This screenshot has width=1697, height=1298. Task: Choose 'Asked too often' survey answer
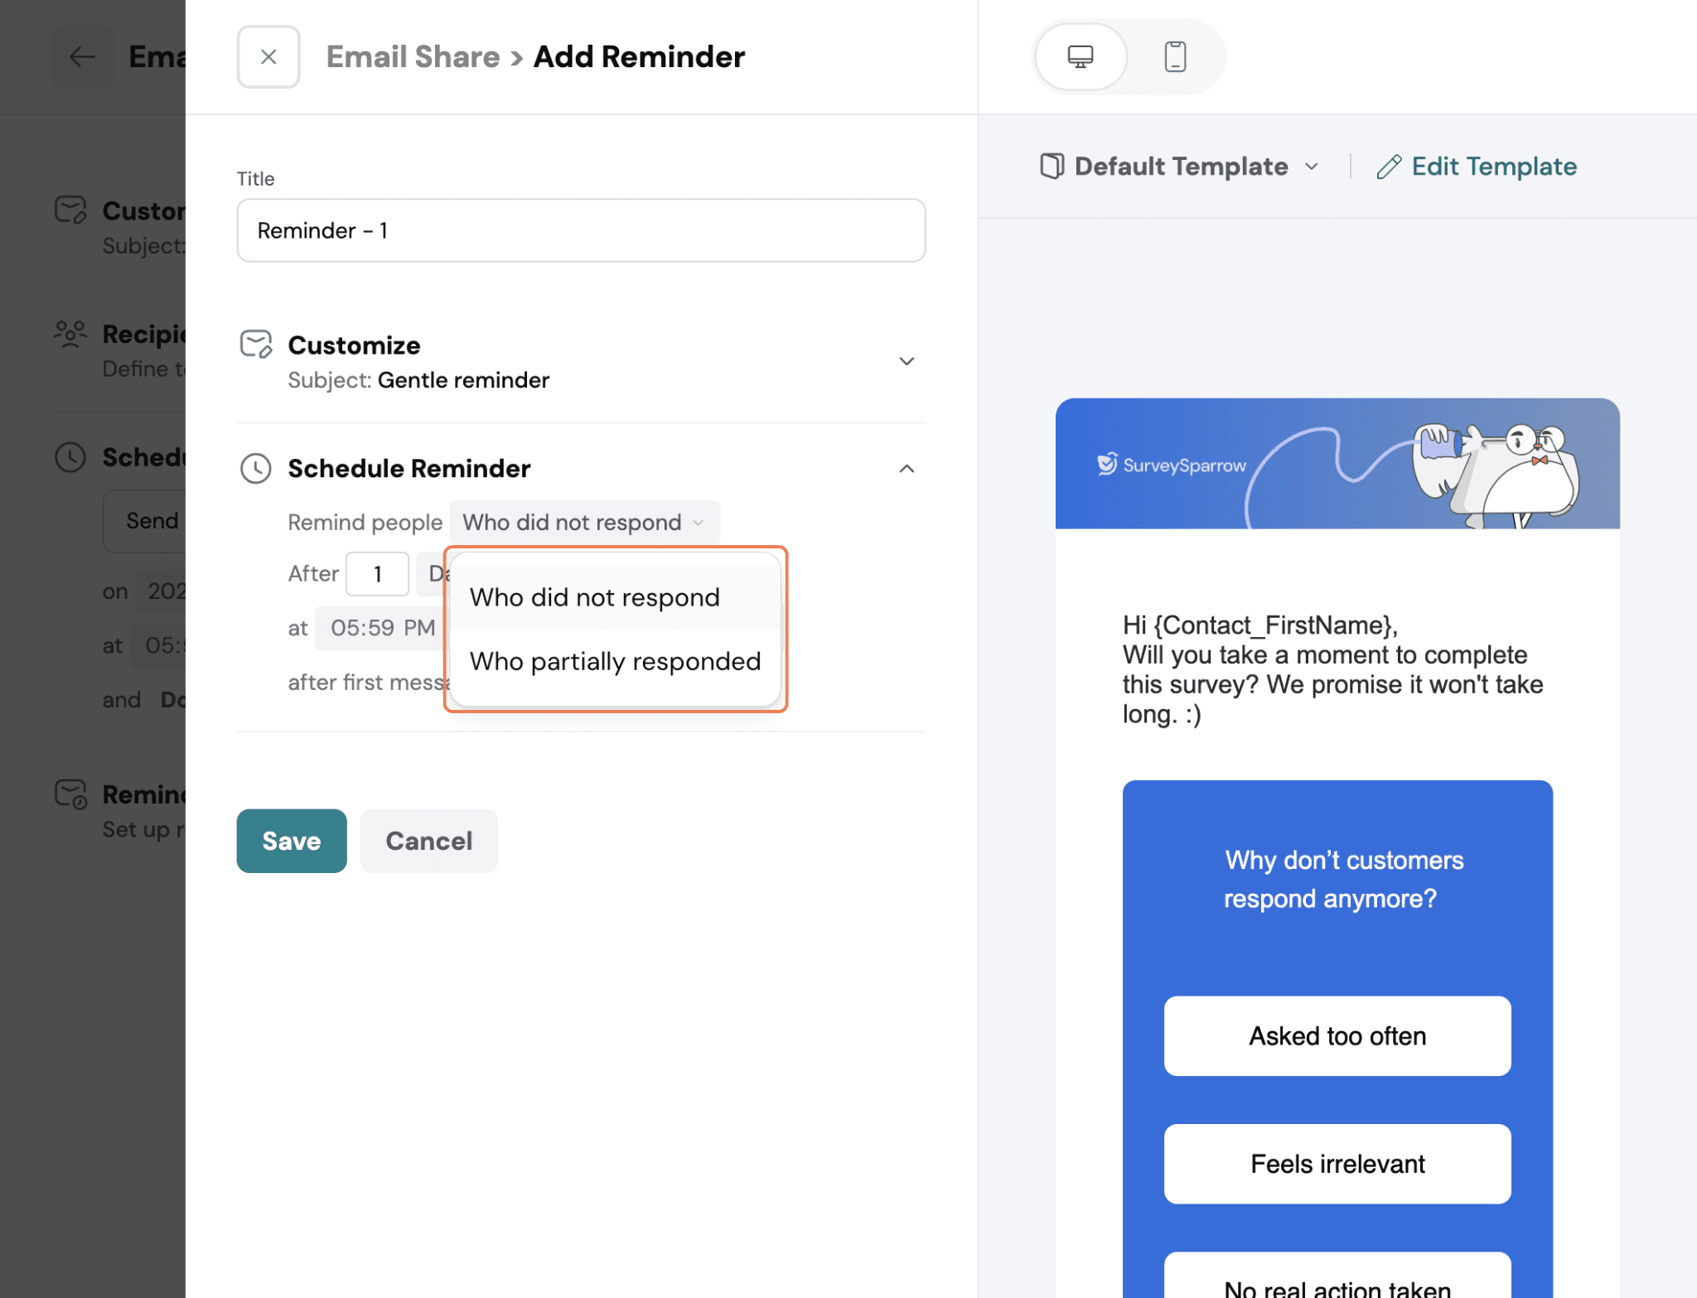point(1337,1036)
